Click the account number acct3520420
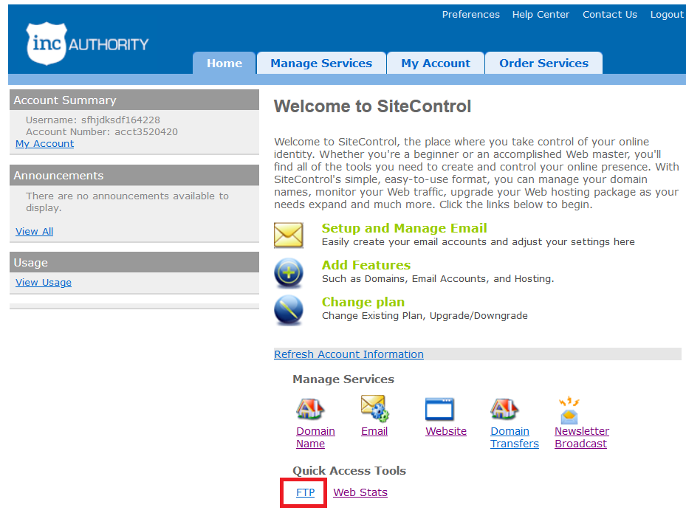 pyautogui.click(x=146, y=131)
